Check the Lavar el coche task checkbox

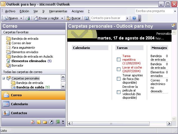119,69
